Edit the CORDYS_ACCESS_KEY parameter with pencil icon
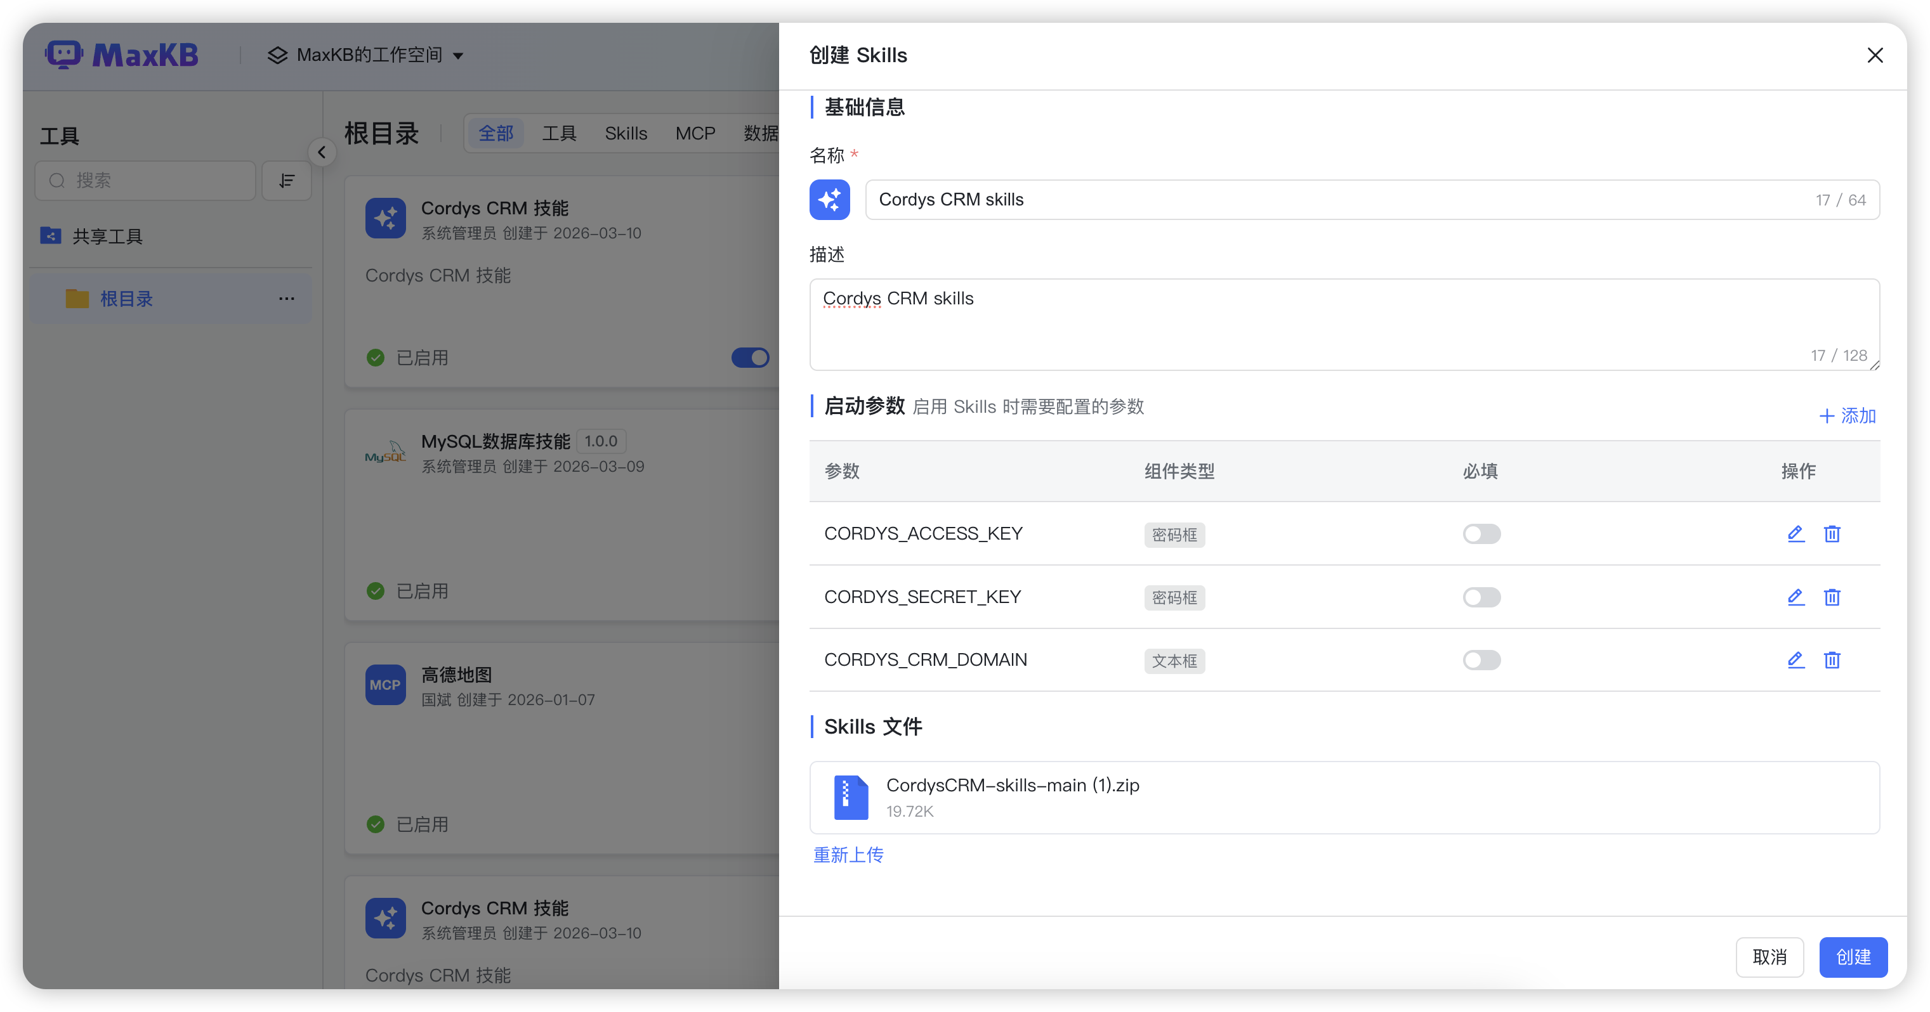The height and width of the screenshot is (1012, 1930). pos(1795,534)
